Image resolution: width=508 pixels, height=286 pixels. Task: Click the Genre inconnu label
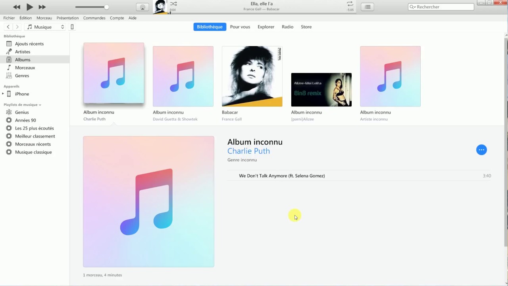(242, 160)
